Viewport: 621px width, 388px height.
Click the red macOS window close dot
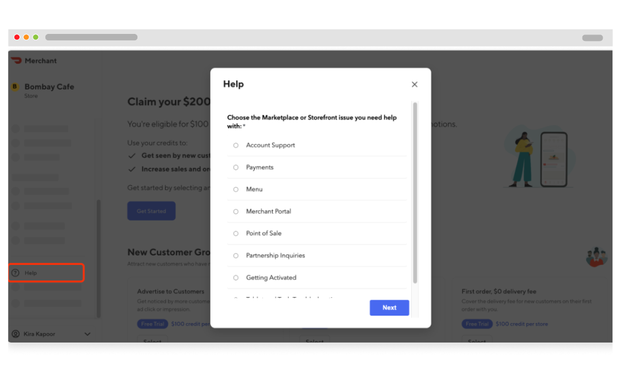point(17,37)
